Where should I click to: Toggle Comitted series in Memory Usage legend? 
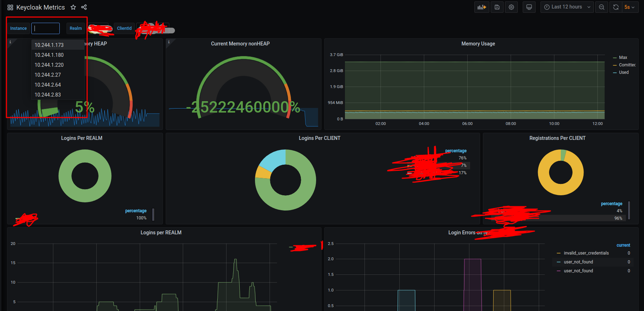click(627, 65)
